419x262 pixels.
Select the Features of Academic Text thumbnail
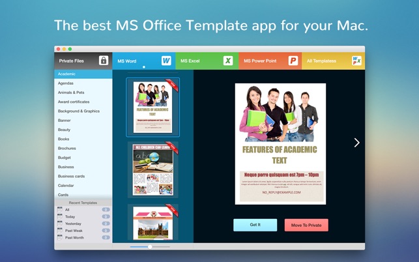point(153,107)
